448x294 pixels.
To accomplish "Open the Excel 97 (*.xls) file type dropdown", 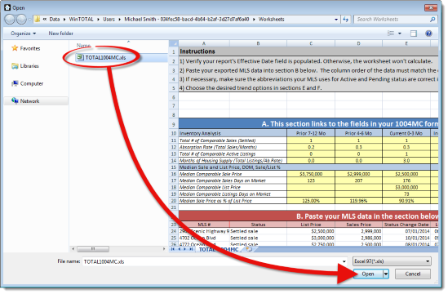I will click(x=392, y=261).
